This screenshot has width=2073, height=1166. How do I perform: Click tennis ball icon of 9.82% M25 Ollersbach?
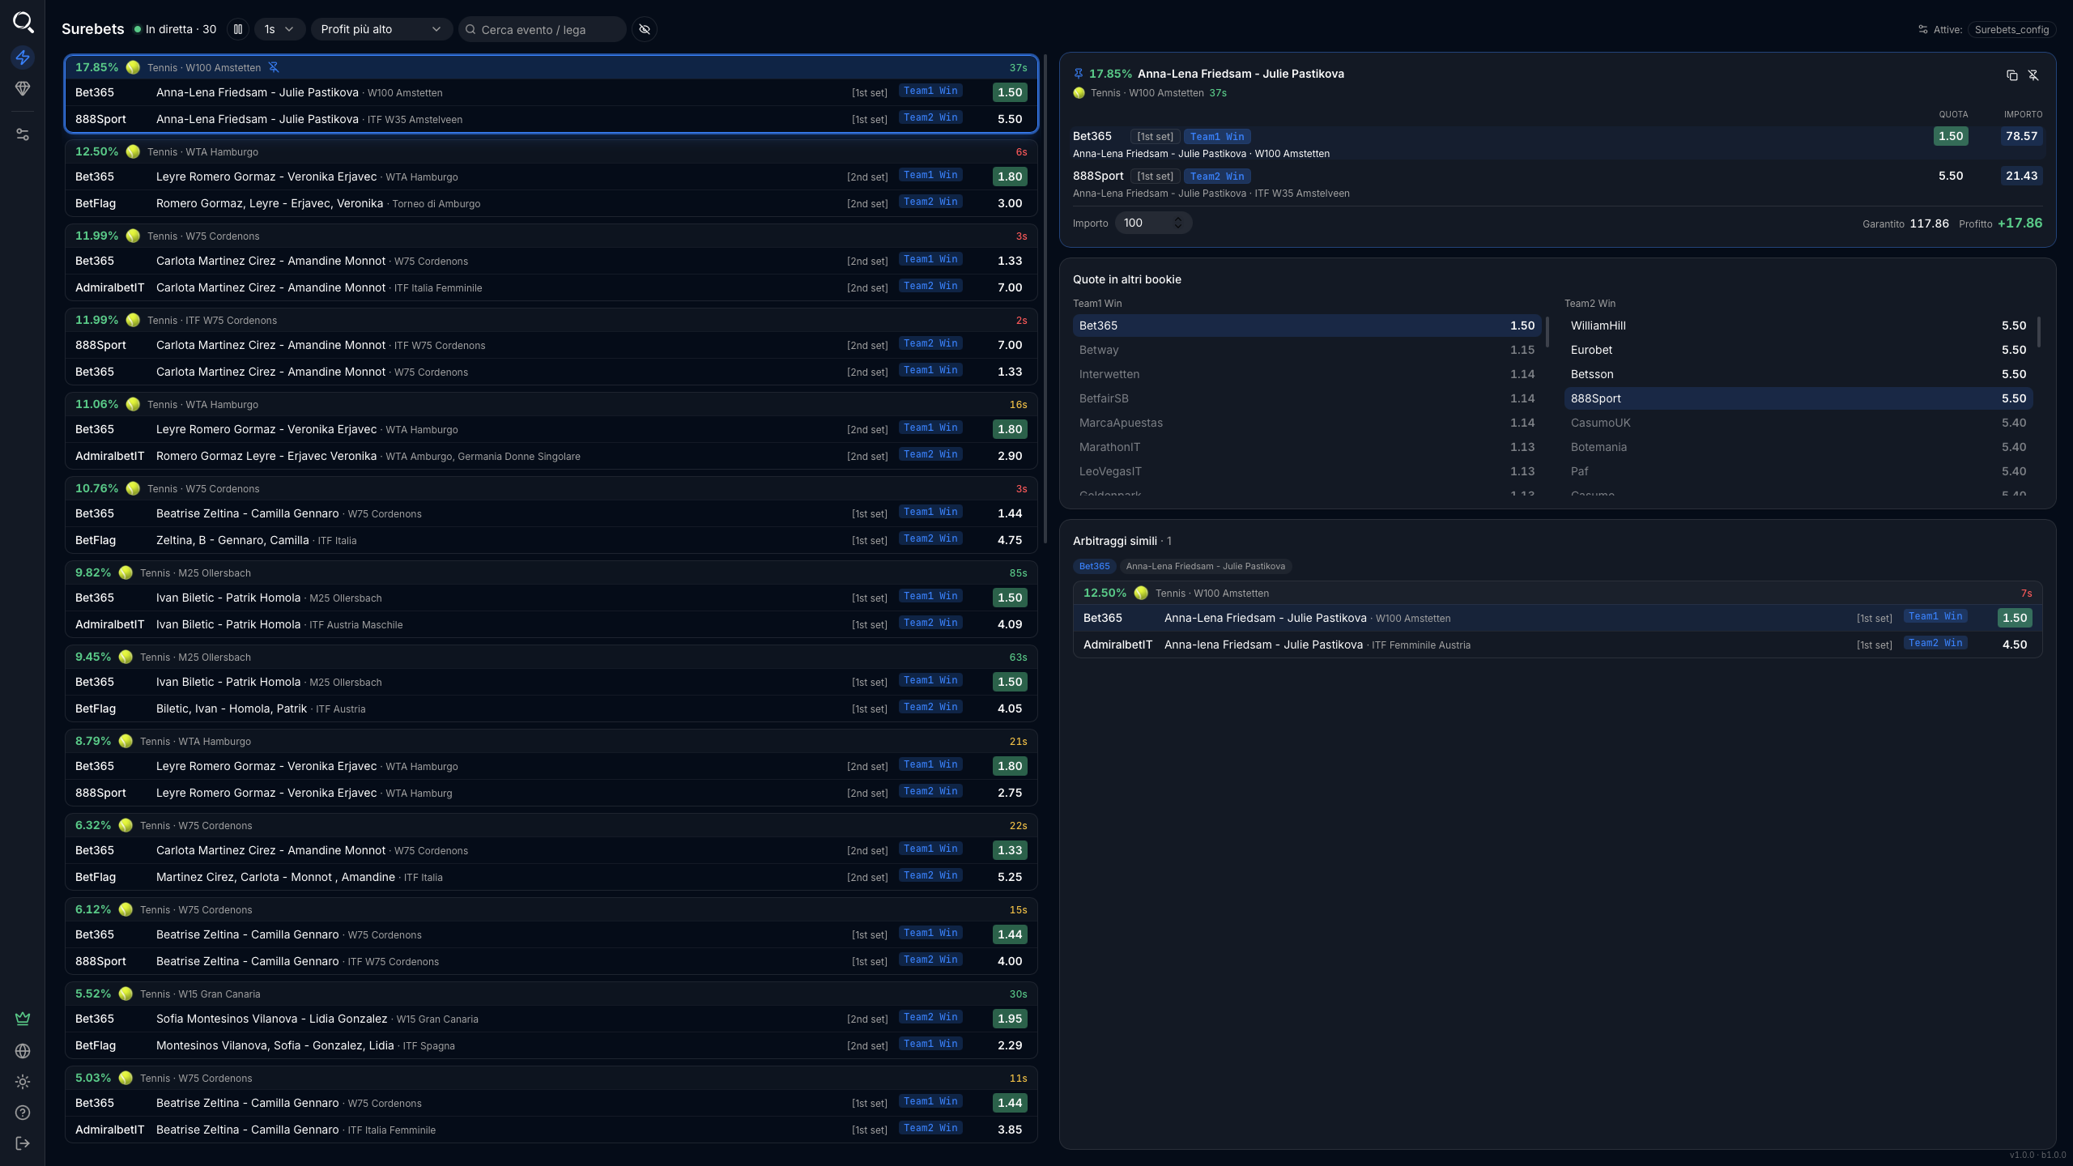[x=126, y=572]
